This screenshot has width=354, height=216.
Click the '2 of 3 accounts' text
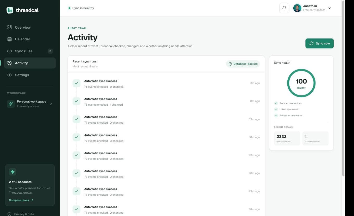[20, 182]
